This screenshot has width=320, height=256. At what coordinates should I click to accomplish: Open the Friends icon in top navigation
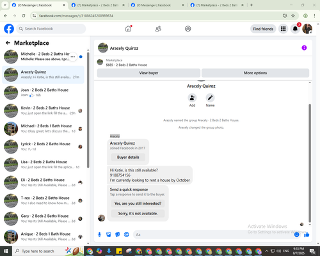click(x=158, y=29)
